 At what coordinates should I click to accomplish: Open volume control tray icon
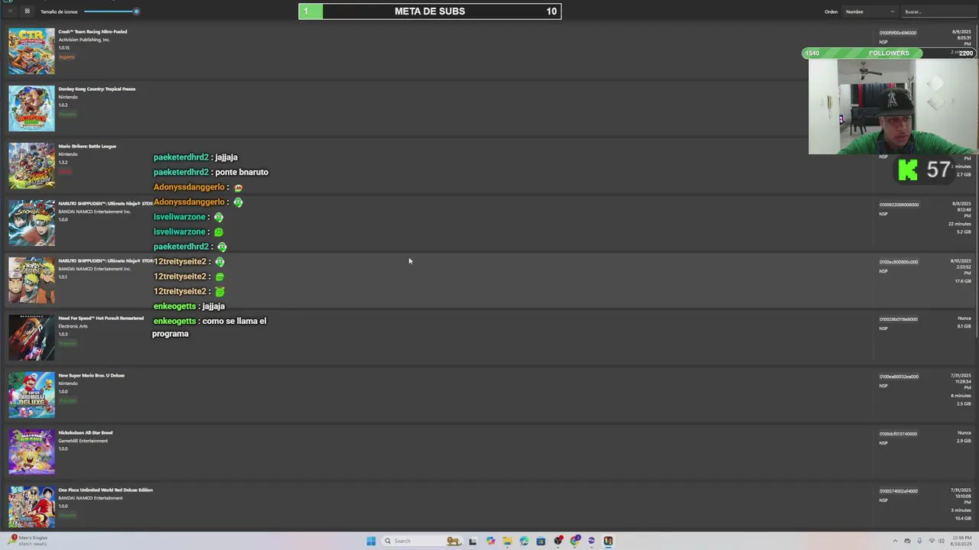point(942,541)
